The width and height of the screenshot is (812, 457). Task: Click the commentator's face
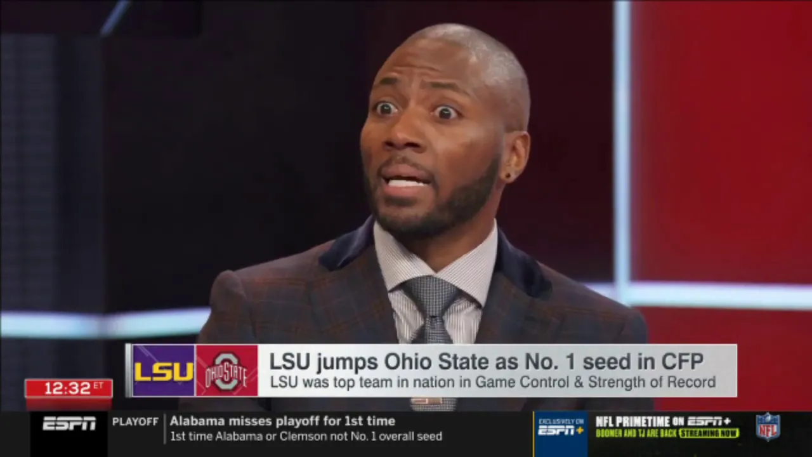(431, 140)
